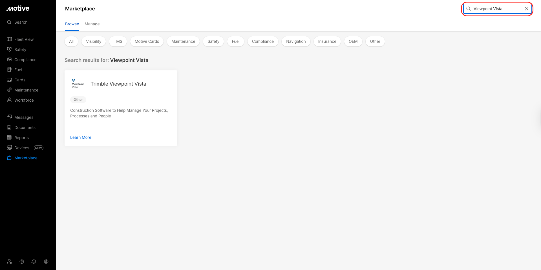Open admin user-settings icon at sidebar bottom
This screenshot has width=541, height=270.
10,262
